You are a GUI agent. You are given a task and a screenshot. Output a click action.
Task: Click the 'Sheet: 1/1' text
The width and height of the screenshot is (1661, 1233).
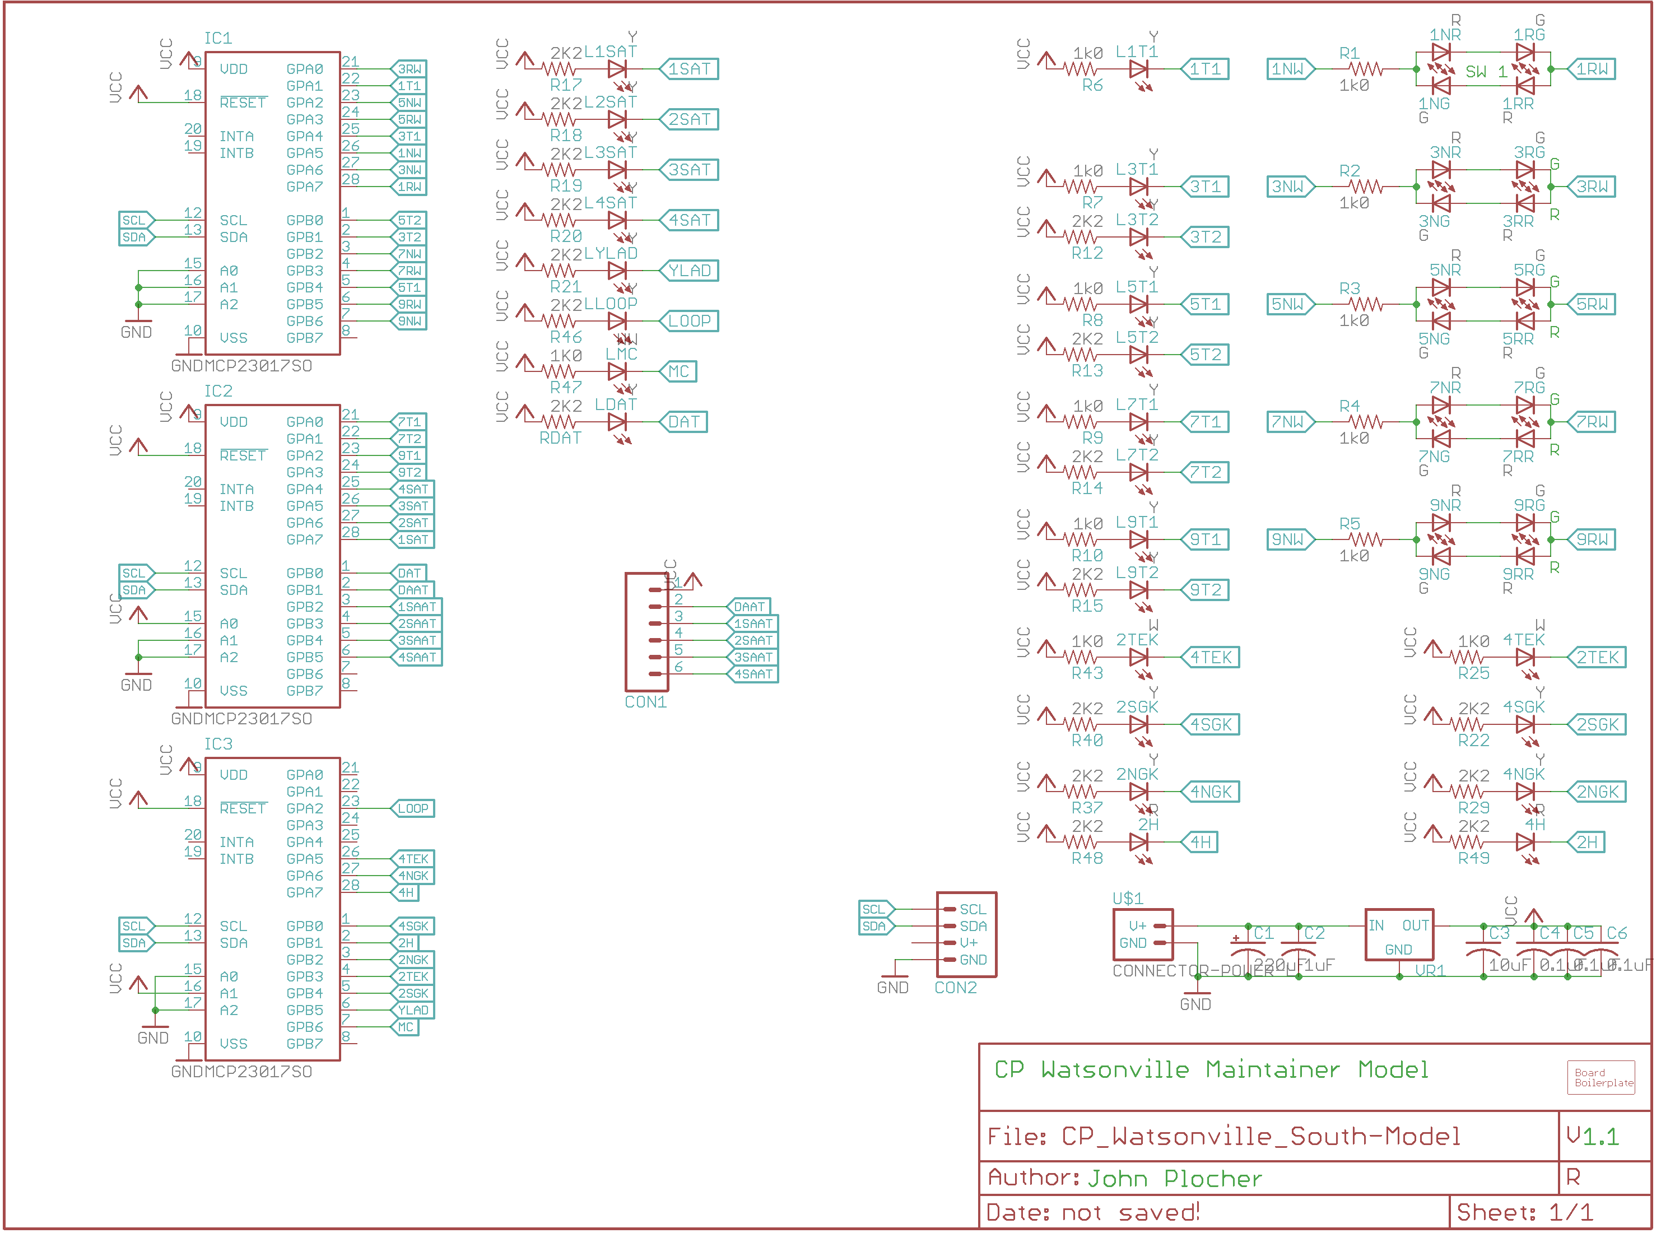(x=1524, y=1212)
